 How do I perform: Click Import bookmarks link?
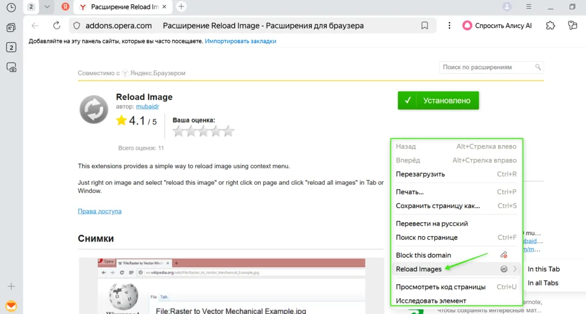(240, 42)
